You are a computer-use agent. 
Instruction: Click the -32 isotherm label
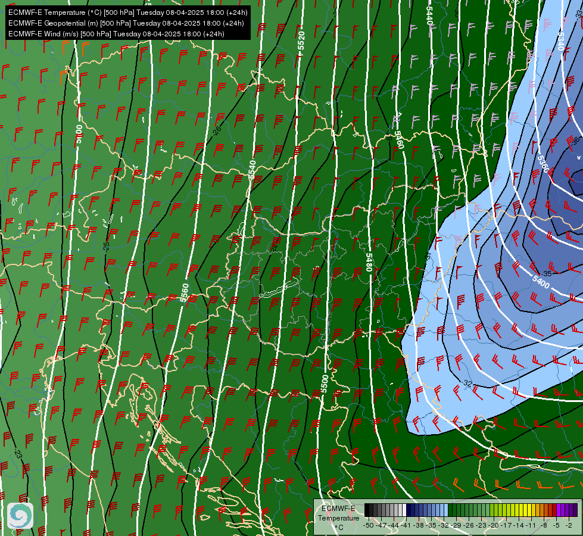coord(467,383)
